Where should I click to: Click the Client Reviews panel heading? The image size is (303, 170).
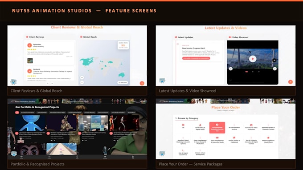click(x=37, y=37)
